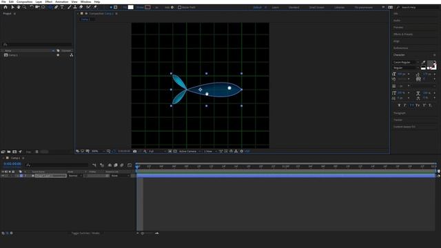Expand the Preview panel

pyautogui.click(x=398, y=28)
